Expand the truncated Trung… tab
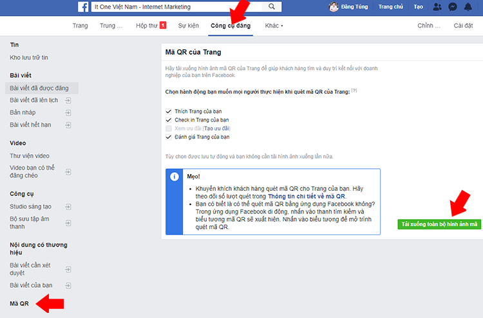Viewport: 483px width, 318px height. pyautogui.click(x=111, y=26)
